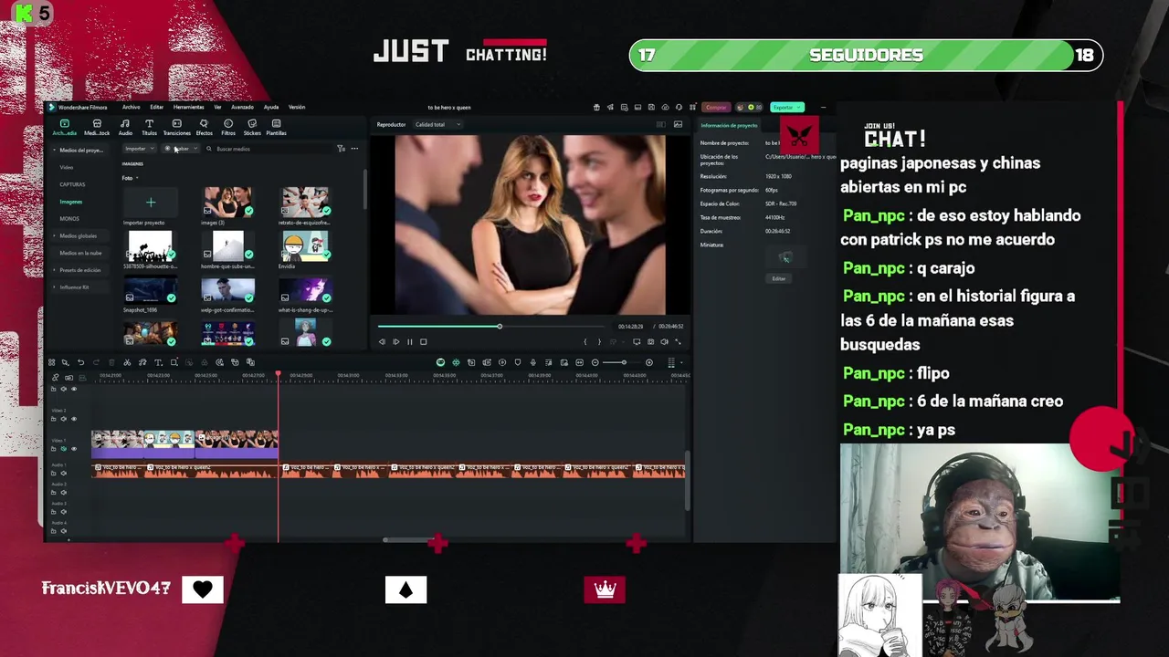Step back one frame in preview

[382, 341]
